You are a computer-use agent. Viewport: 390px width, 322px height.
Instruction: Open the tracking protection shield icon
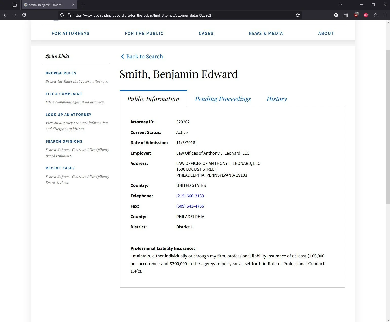click(62, 15)
